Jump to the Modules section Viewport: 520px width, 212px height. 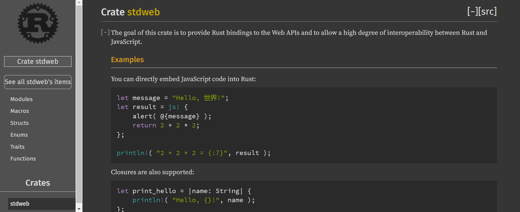click(21, 99)
